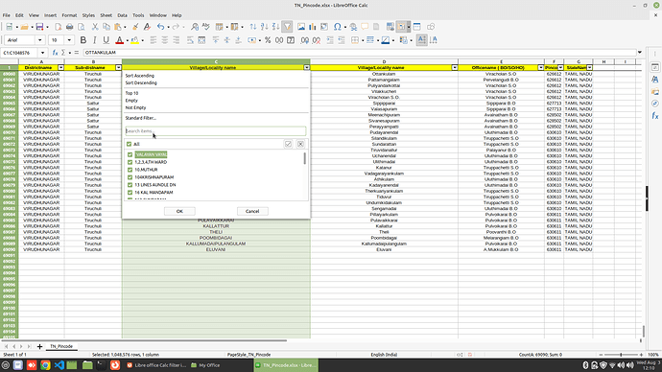
Task: Click the OK button in filter popup
Action: [179, 211]
